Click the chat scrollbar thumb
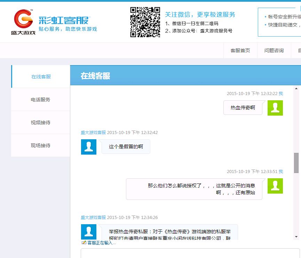Image resolution: width=301 pixels, height=258 pixels. point(296,163)
